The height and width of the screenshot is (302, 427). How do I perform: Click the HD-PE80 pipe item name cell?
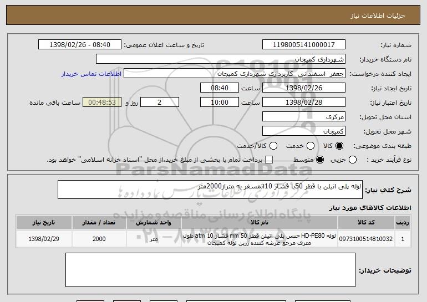coord(260,239)
